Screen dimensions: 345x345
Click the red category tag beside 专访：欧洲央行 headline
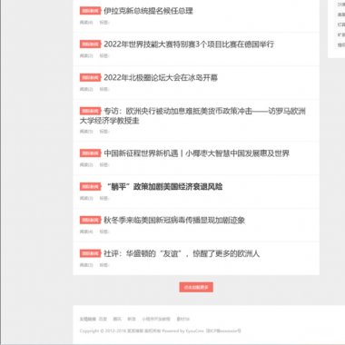(x=91, y=111)
